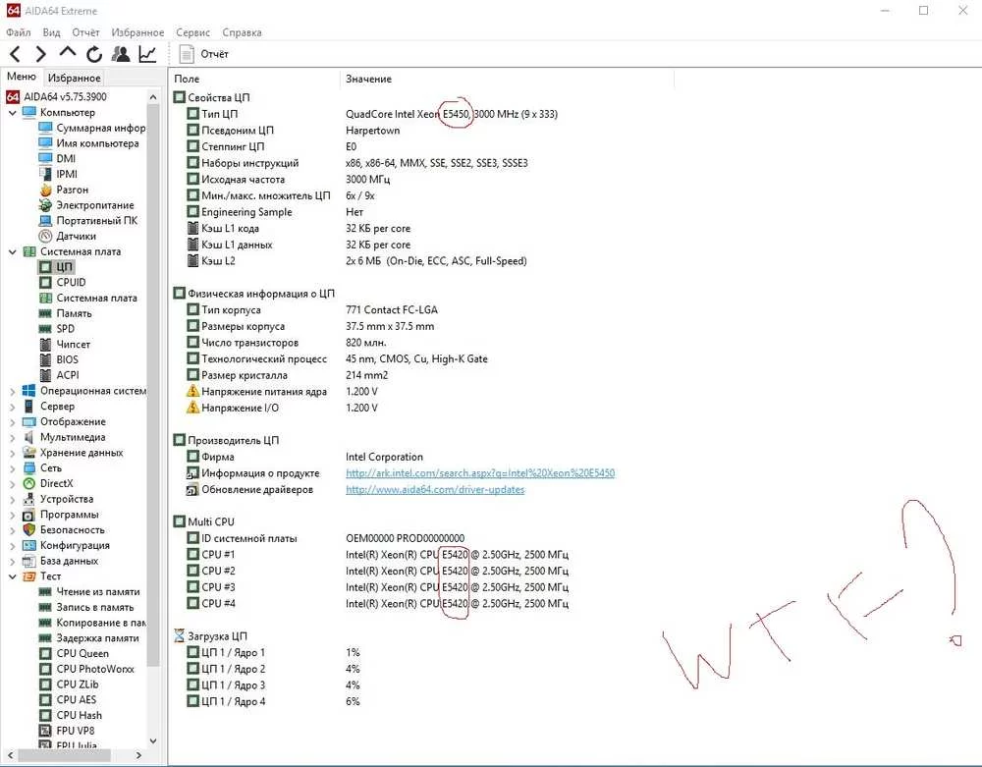Expand the Хранение данных tree node
982x767 pixels.
tap(12, 453)
